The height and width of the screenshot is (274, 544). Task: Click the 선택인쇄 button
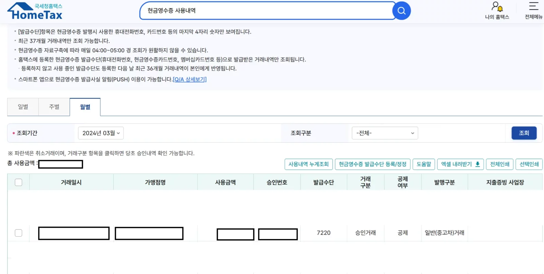(529, 164)
